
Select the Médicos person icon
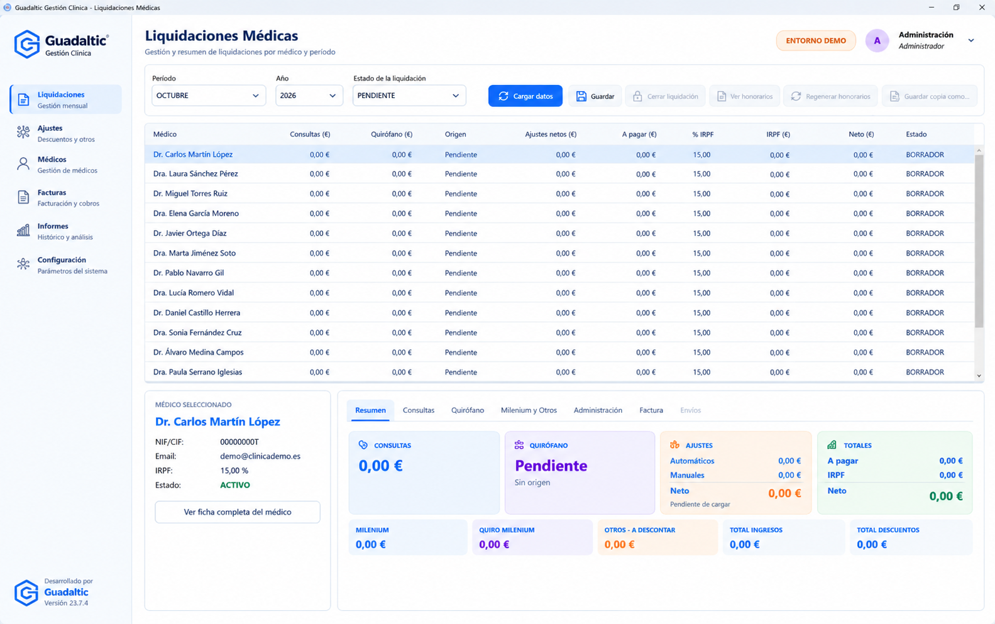[x=23, y=164]
